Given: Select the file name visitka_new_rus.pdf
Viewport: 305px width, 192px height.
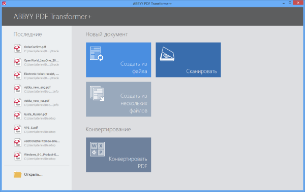Looking at the screenshot, I should click(37, 101).
